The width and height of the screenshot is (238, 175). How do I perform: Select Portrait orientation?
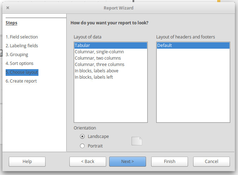(83, 146)
